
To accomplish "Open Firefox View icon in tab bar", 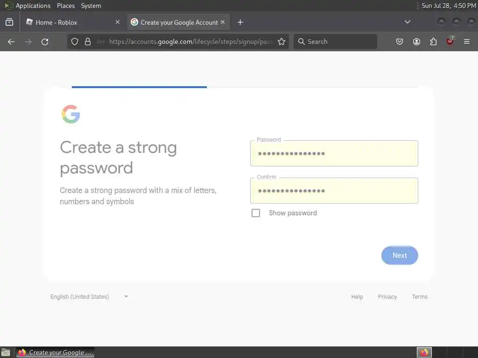I will [9, 22].
